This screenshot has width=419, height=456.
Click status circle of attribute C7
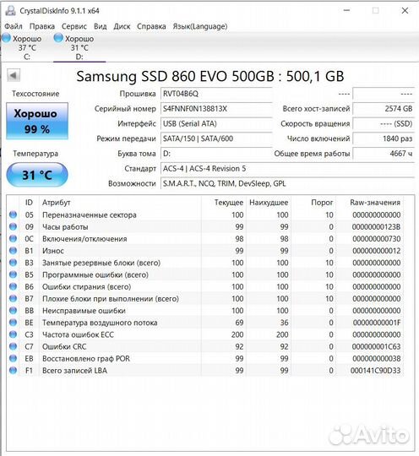click(x=14, y=346)
